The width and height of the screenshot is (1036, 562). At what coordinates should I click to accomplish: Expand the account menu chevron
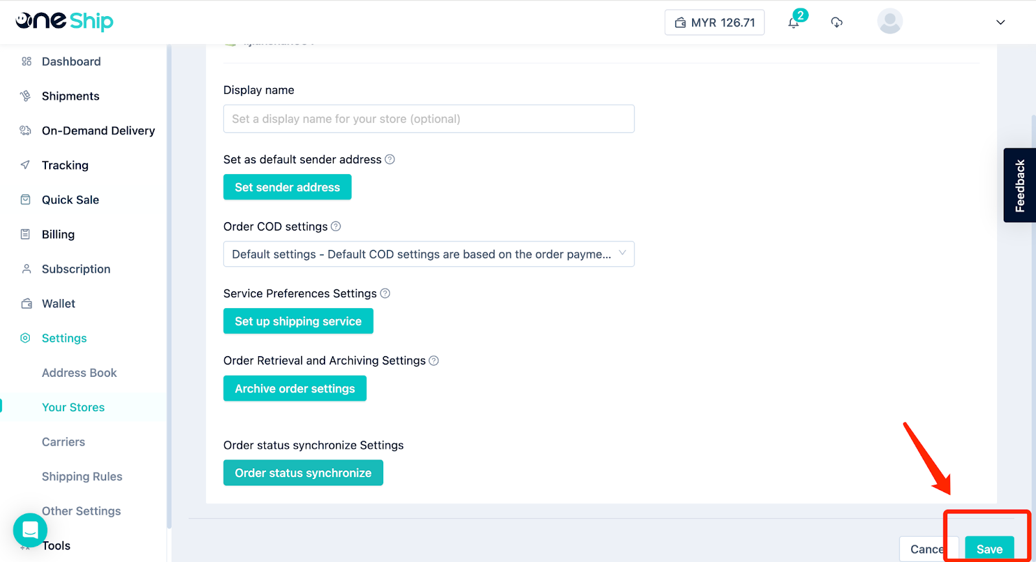pyautogui.click(x=1000, y=22)
